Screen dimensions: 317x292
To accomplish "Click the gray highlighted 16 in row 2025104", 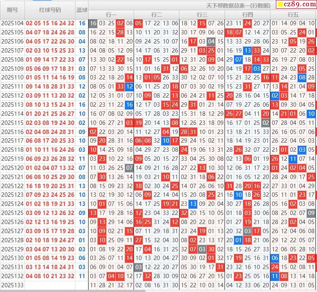I will [93, 23].
